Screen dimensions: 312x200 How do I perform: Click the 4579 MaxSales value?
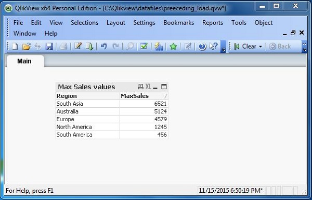(144, 119)
